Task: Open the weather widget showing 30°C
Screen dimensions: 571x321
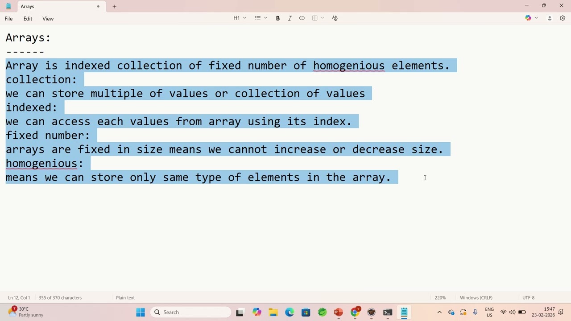Action: [25, 312]
